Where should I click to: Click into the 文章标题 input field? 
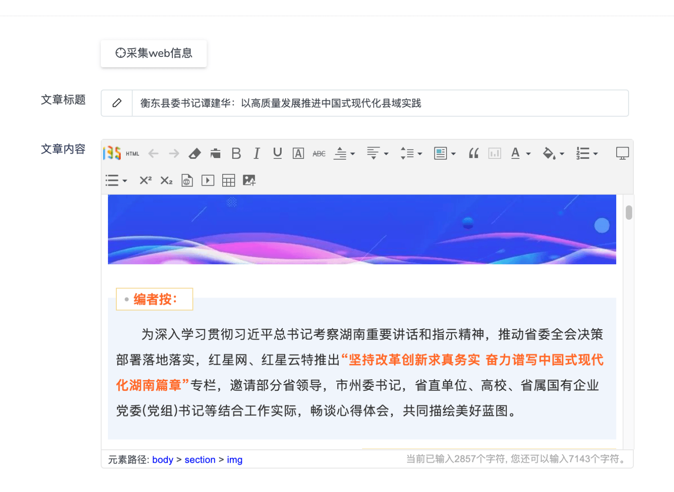380,103
